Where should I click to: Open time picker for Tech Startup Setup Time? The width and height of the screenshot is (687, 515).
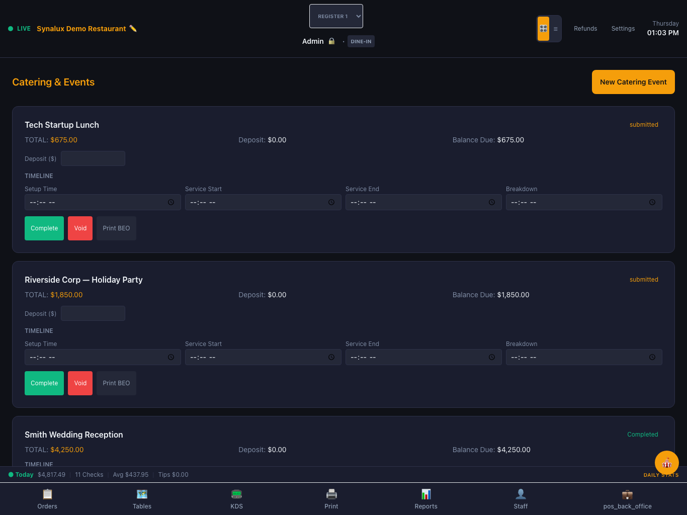(171, 202)
